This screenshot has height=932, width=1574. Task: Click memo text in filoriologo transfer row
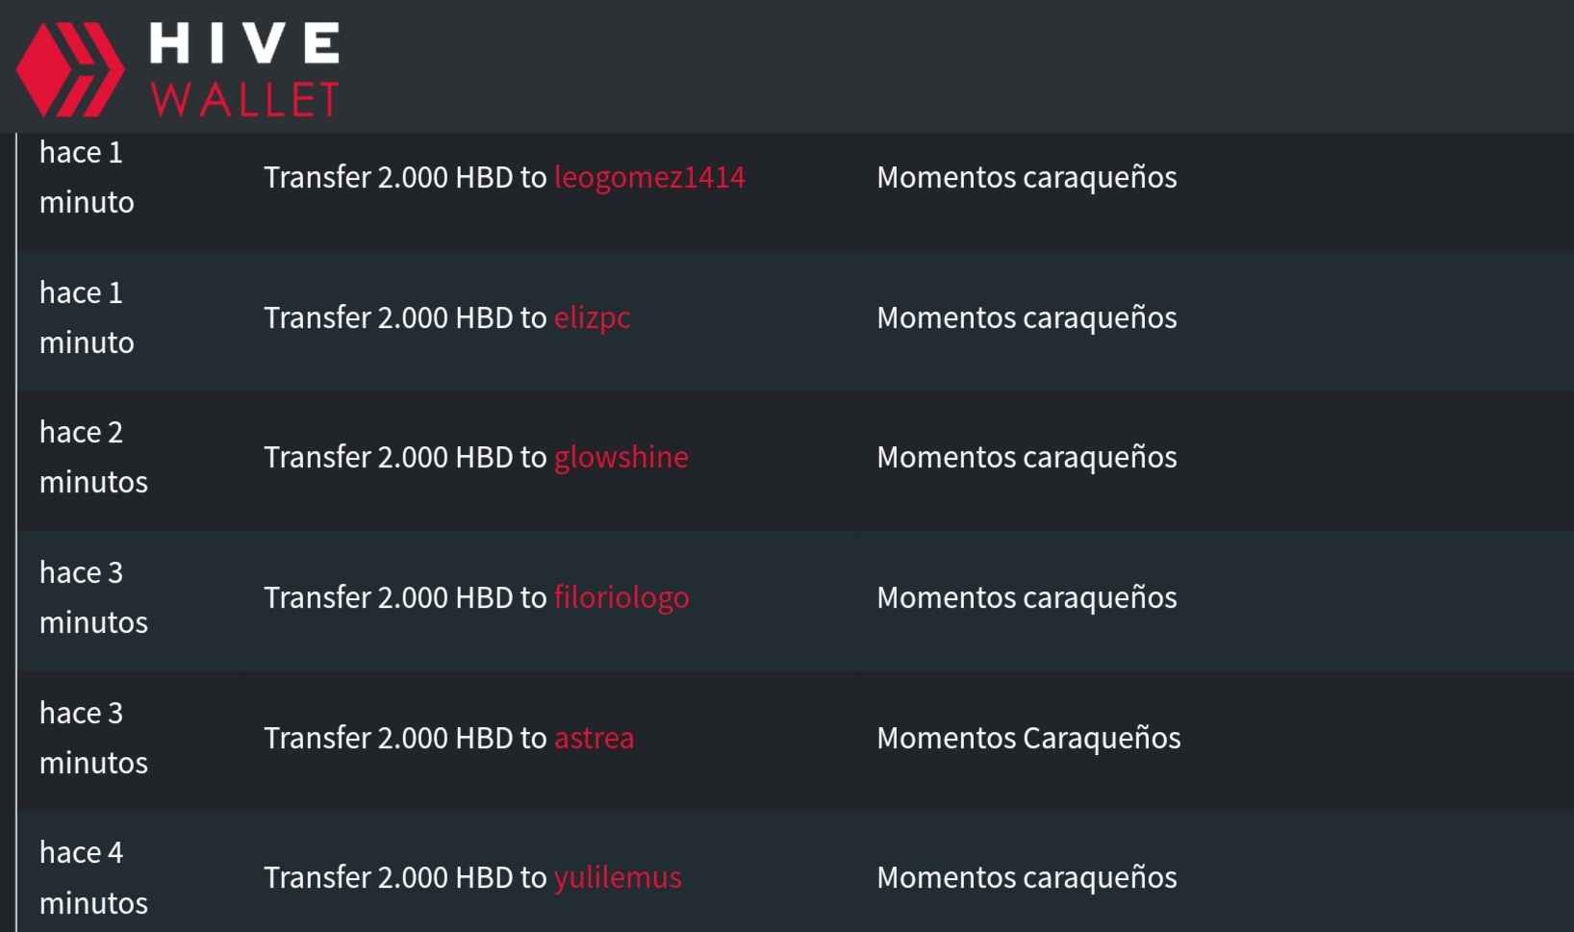tap(1027, 598)
